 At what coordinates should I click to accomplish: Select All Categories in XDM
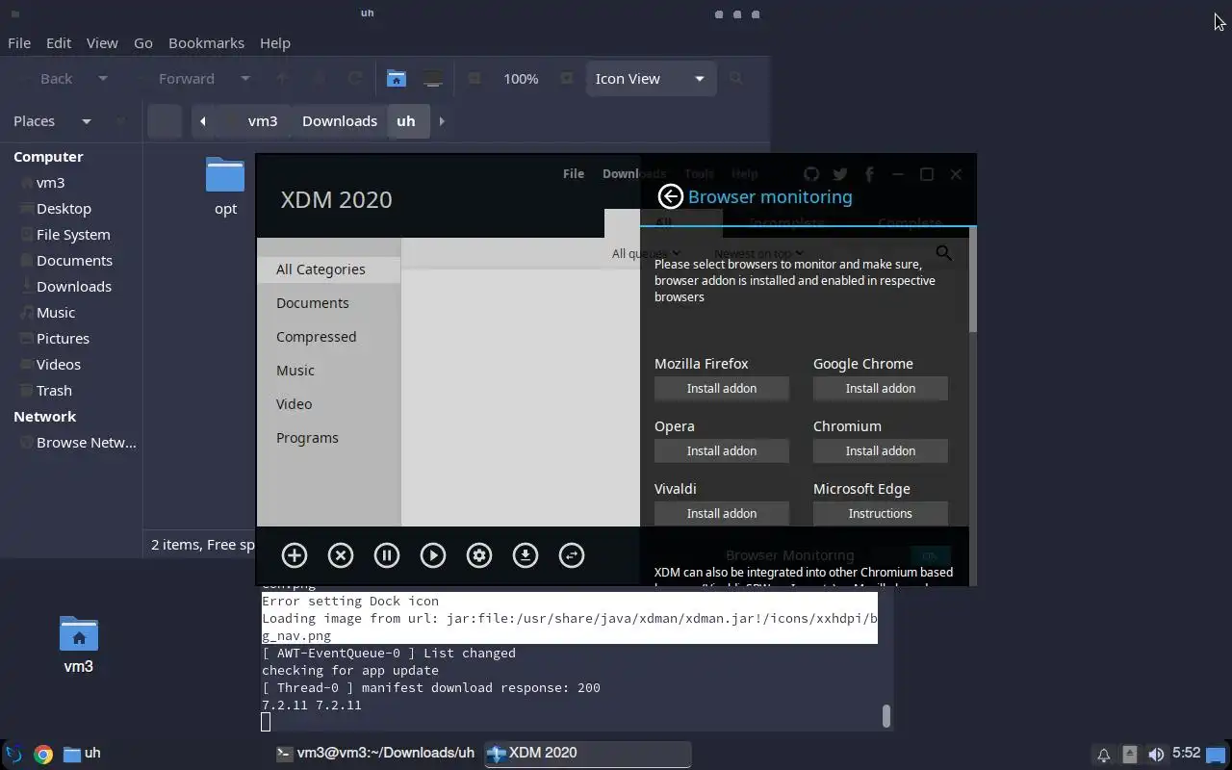point(329,269)
